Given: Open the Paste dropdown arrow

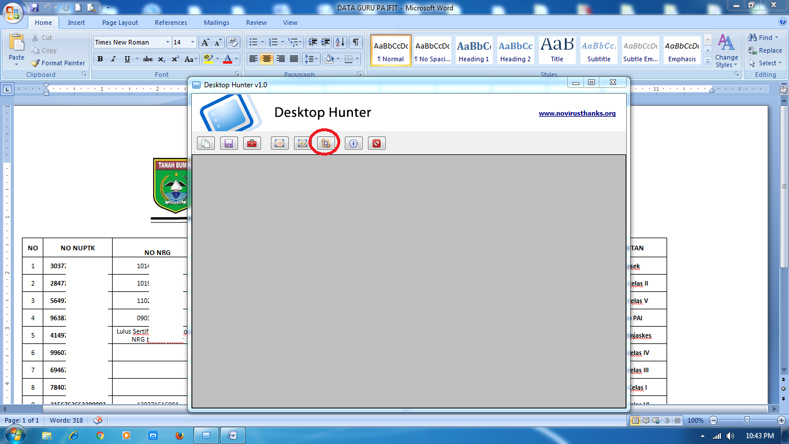Looking at the screenshot, I should tap(17, 64).
